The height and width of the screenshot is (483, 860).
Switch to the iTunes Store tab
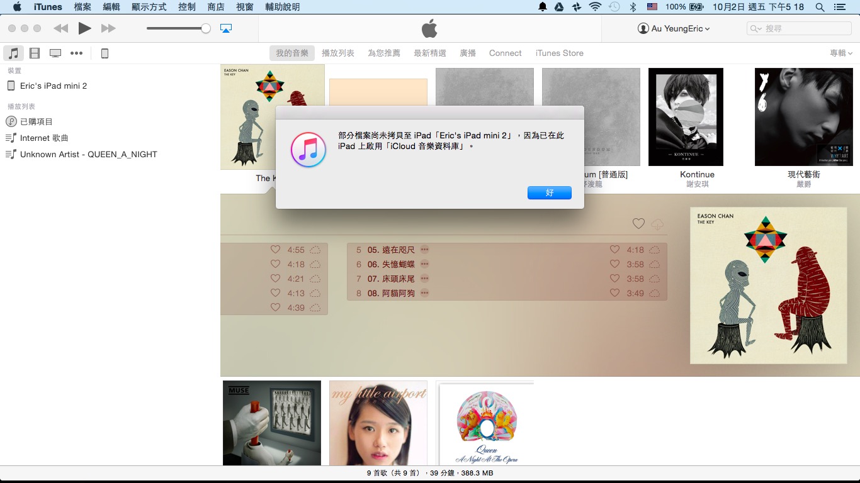click(x=559, y=53)
